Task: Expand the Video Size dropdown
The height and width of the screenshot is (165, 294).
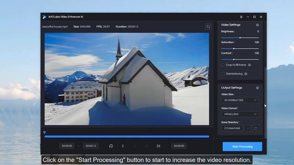Action: 240,100
